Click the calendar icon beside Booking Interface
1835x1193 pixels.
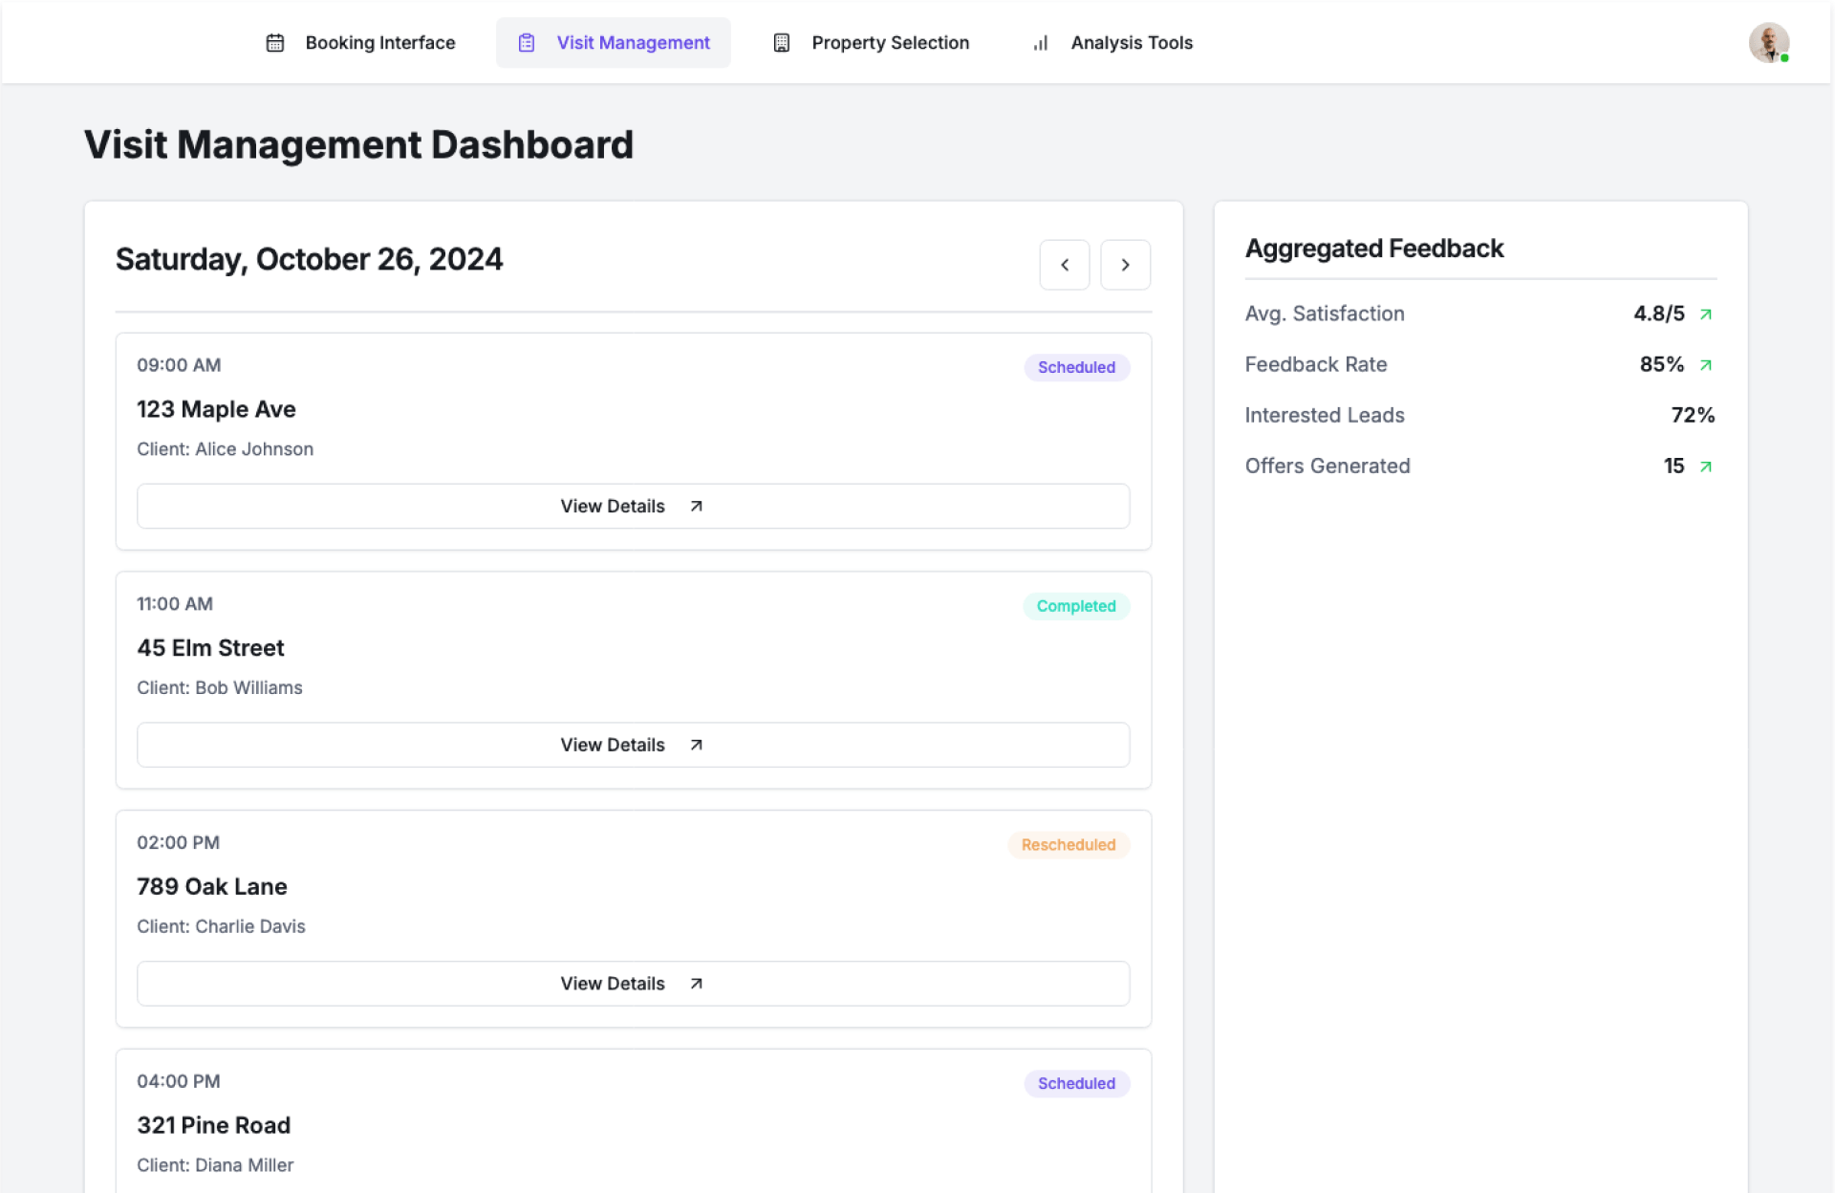(x=275, y=43)
